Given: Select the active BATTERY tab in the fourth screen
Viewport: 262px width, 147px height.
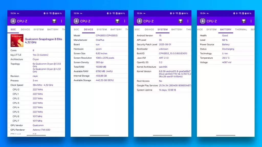Looking at the screenshot, I should 226,30.
